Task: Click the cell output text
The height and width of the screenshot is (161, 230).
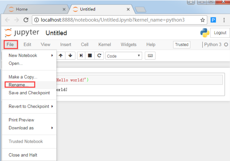Action: click(x=62, y=89)
